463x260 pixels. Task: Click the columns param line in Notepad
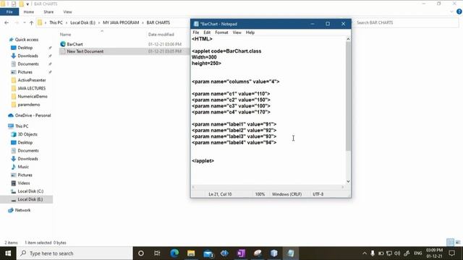pos(235,82)
